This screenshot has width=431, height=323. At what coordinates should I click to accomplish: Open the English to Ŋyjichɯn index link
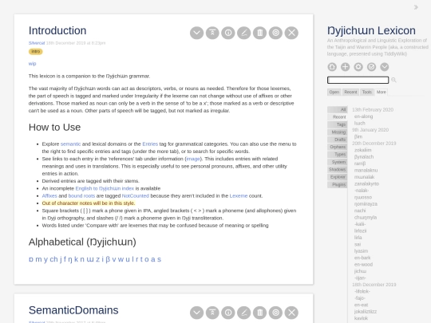[x=105, y=188]
